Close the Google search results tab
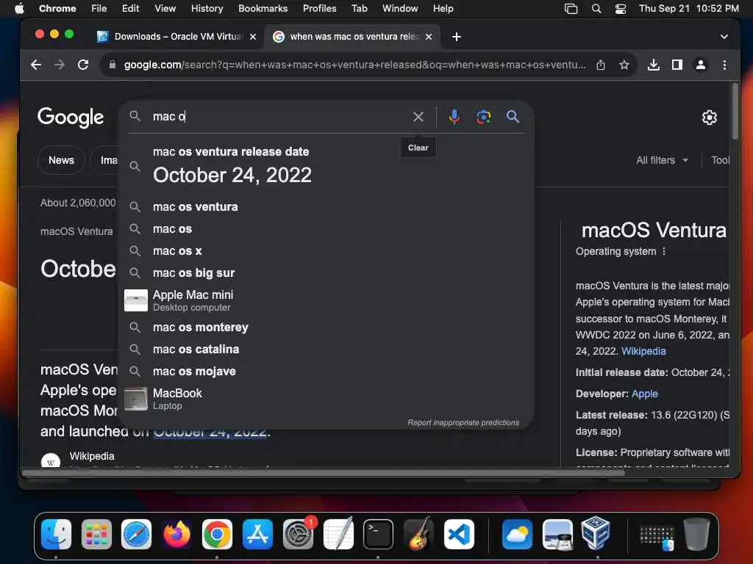 click(429, 37)
